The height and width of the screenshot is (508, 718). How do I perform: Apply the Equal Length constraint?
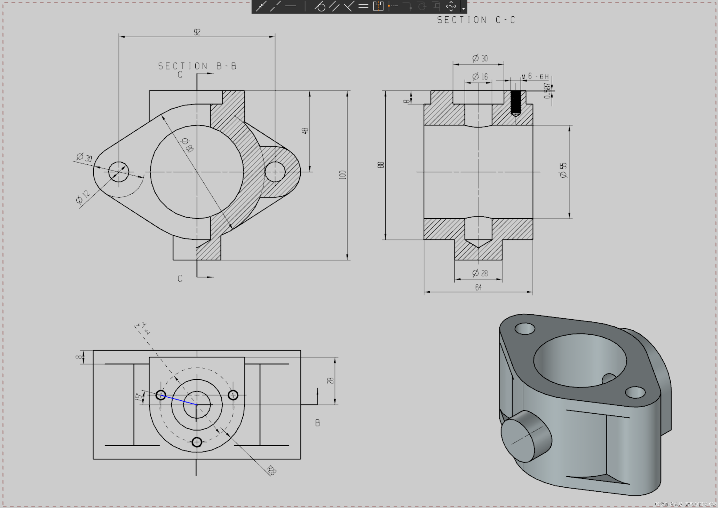(x=363, y=6)
